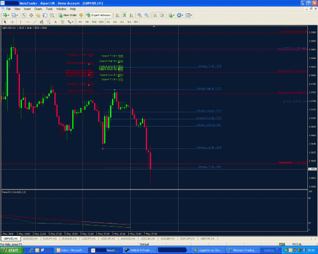Open the Tools menu
This screenshot has width=318, height=254.
point(49,9)
